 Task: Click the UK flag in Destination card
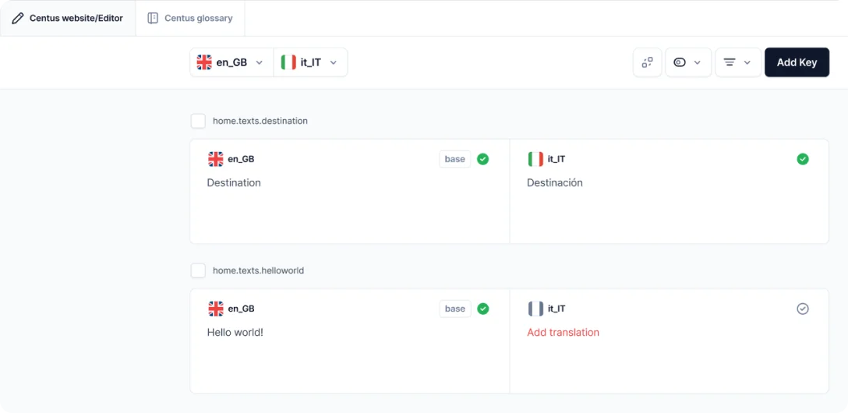pyautogui.click(x=216, y=159)
